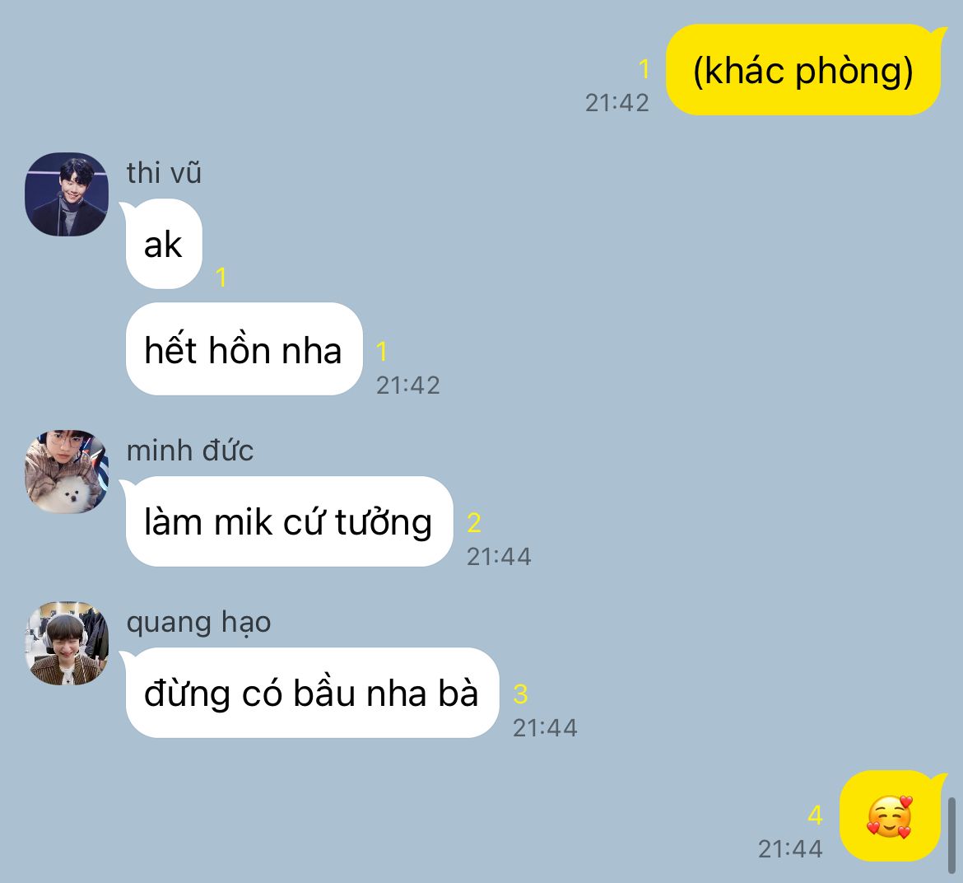Image resolution: width=963 pixels, height=883 pixels.
Task: Open minh đức's avatar with white dog
Action: 67,471
